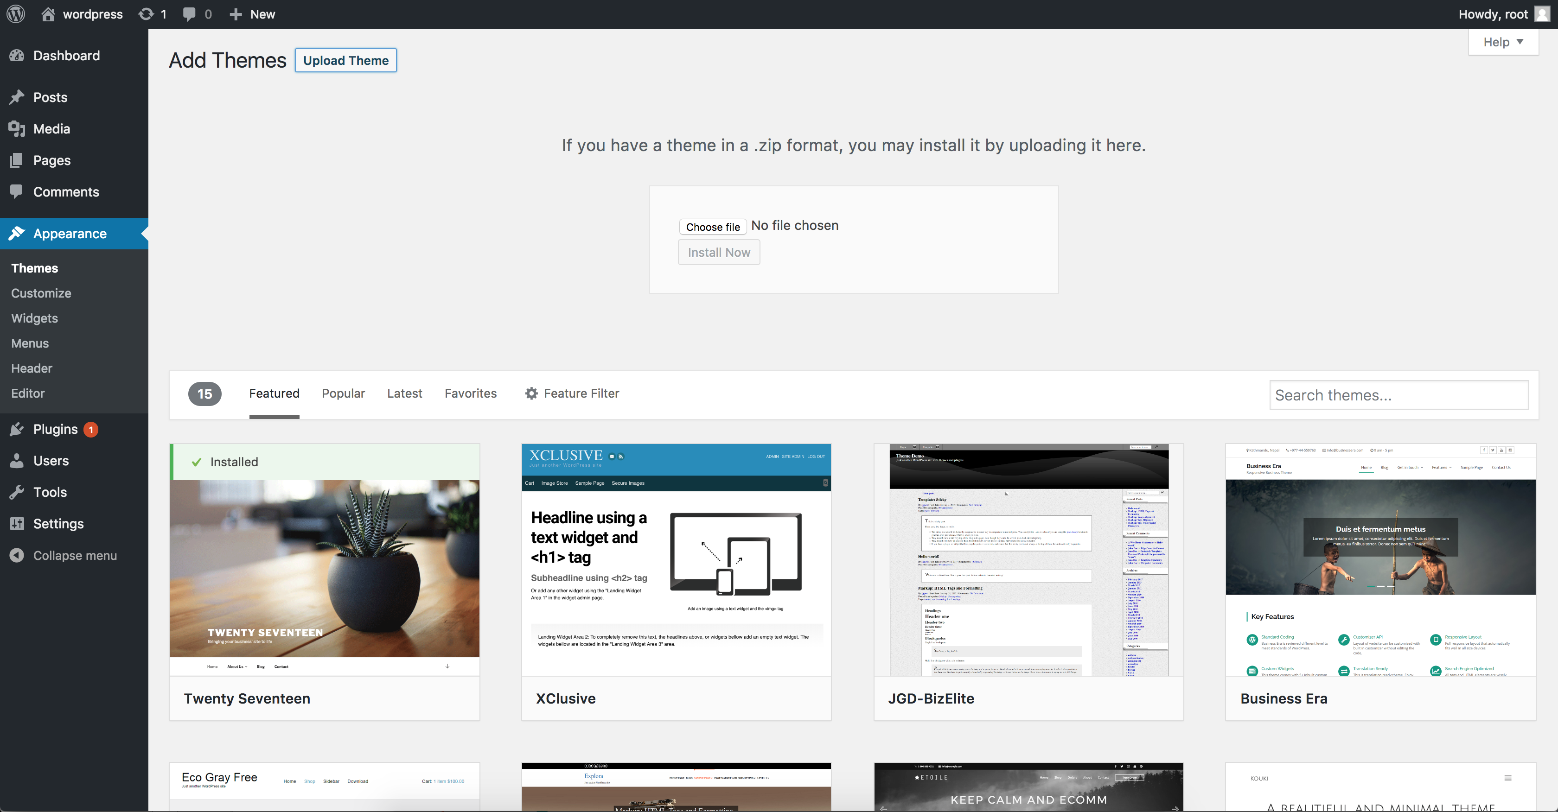This screenshot has width=1558, height=812.
Task: Select the Pages icon in the sidebar
Action: [x=16, y=159]
